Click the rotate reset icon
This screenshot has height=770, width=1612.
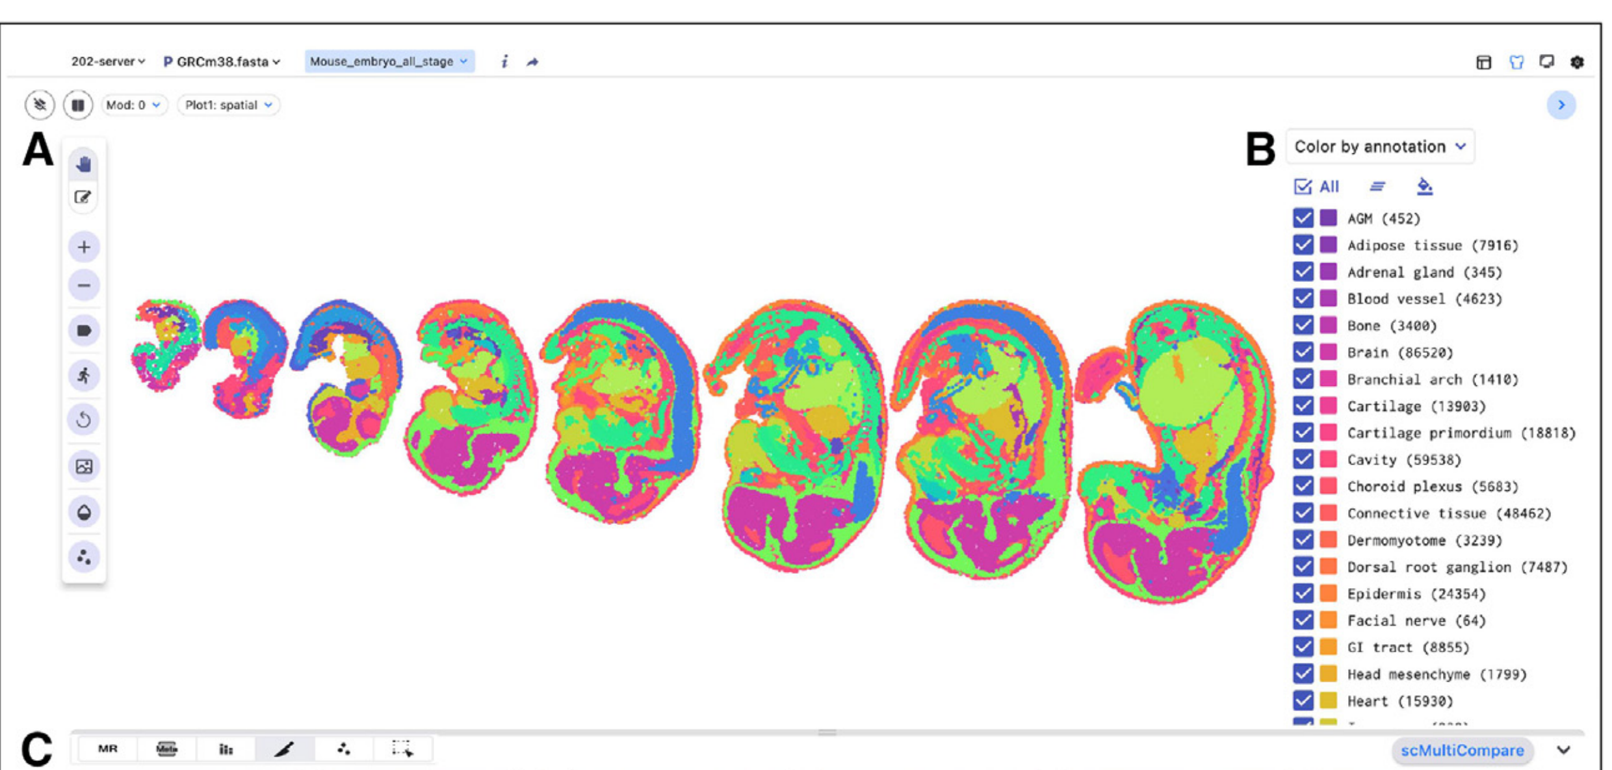click(x=84, y=420)
